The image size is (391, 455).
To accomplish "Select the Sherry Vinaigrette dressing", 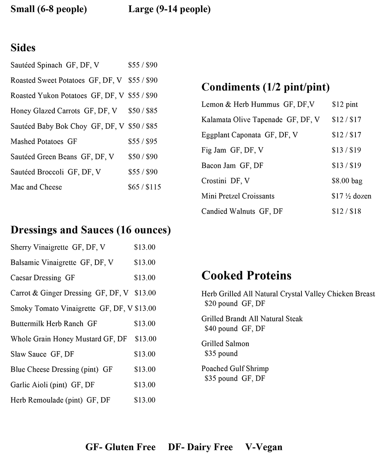I will click(39, 247).
